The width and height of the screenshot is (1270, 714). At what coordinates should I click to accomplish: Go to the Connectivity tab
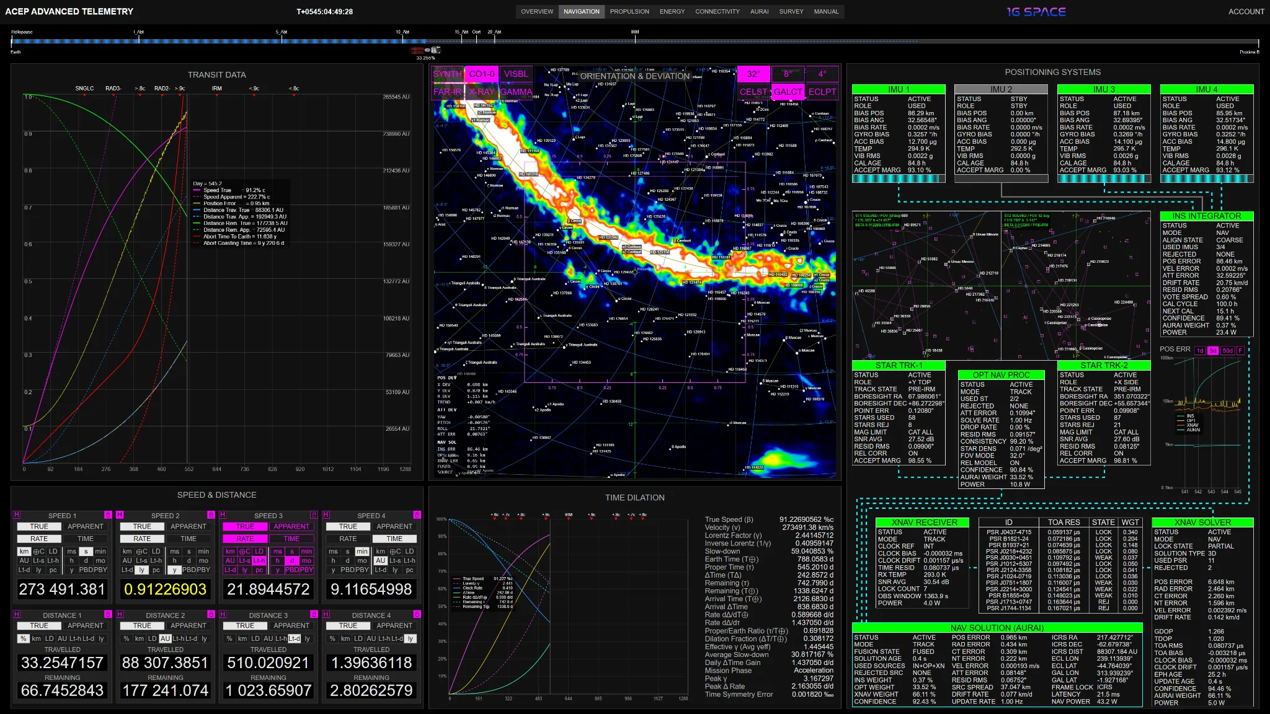pos(717,12)
